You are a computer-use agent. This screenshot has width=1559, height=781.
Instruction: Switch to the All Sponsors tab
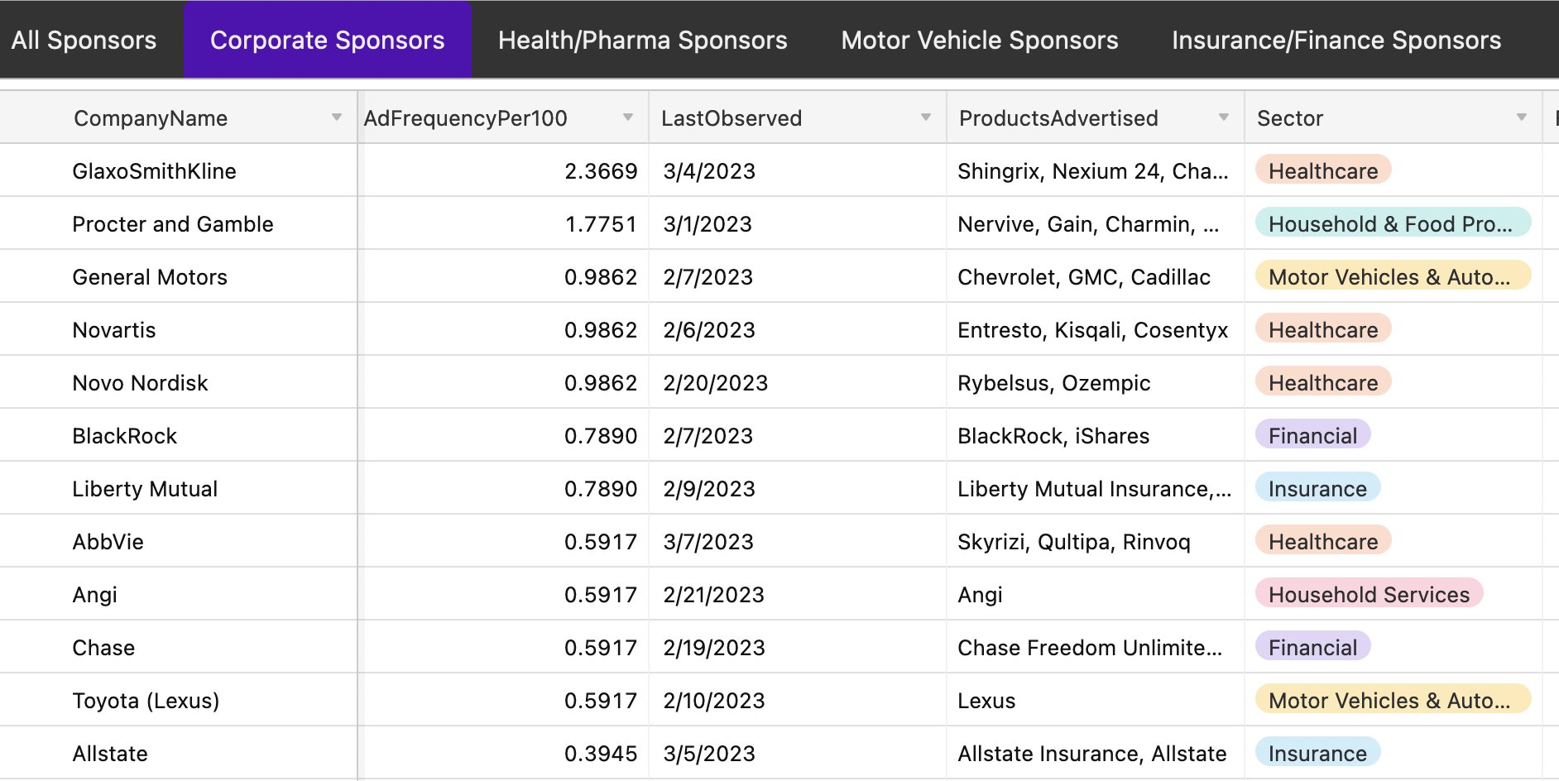point(84,40)
